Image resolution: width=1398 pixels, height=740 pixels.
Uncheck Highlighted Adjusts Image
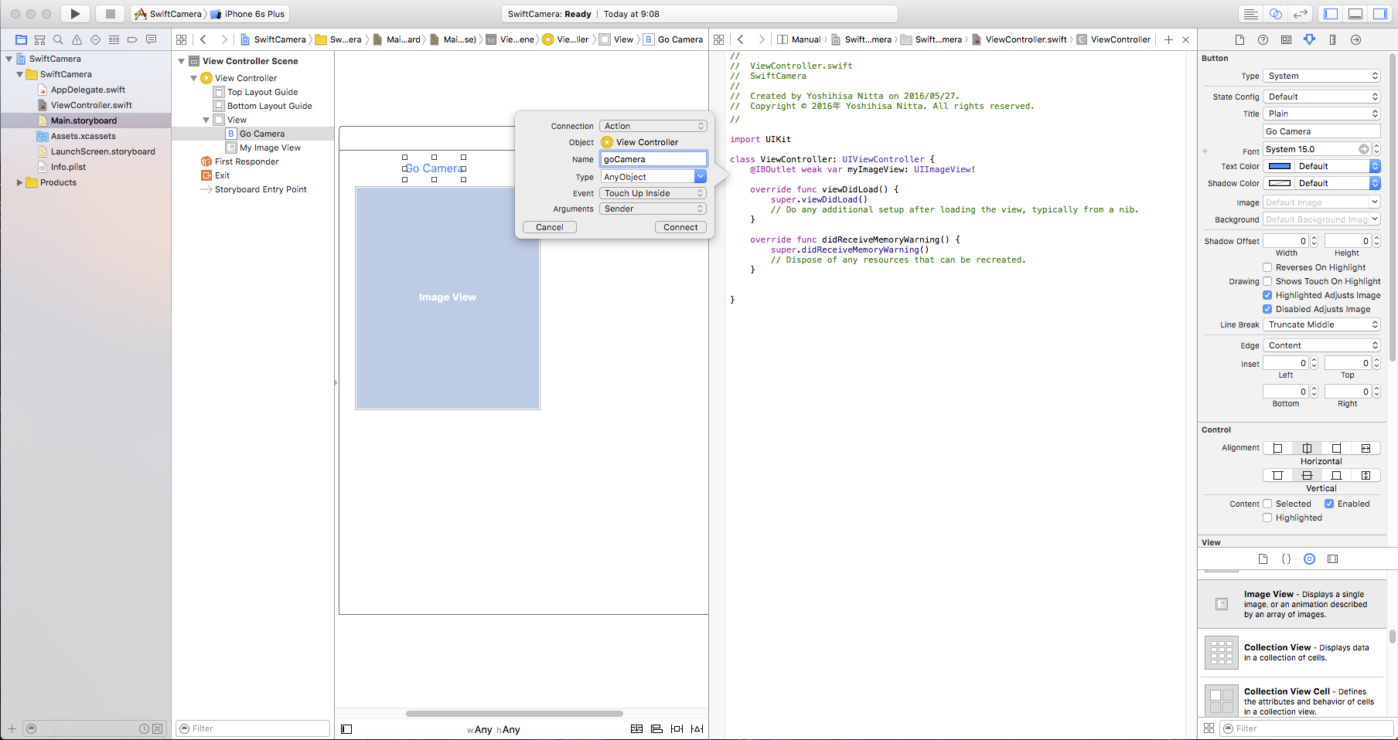click(1267, 295)
